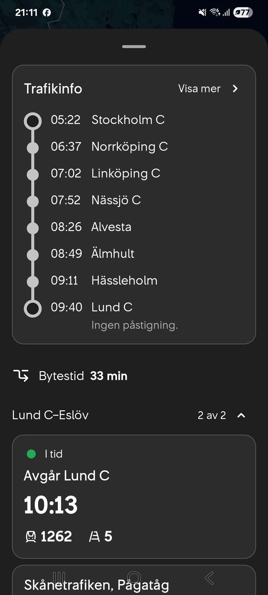268x595 pixels.
Task: Open the Android recent apps button
Action: tap(59, 578)
